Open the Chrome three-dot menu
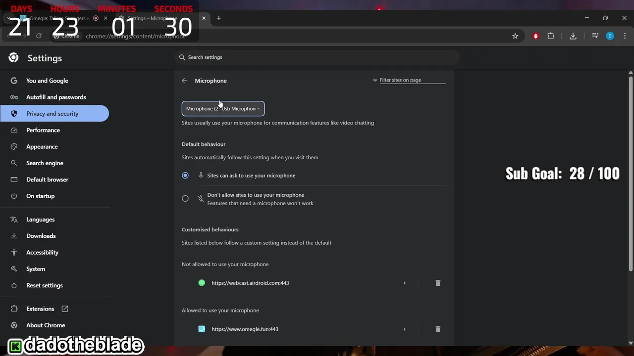 click(625, 36)
